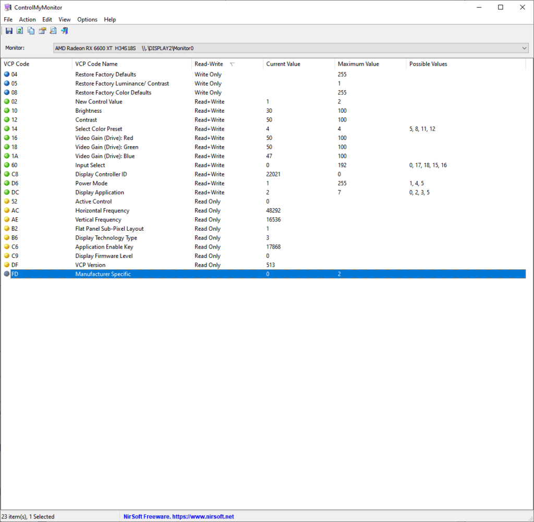
Task: Click the blue icon beside Restore Factory Defaults
Action: pos(6,74)
